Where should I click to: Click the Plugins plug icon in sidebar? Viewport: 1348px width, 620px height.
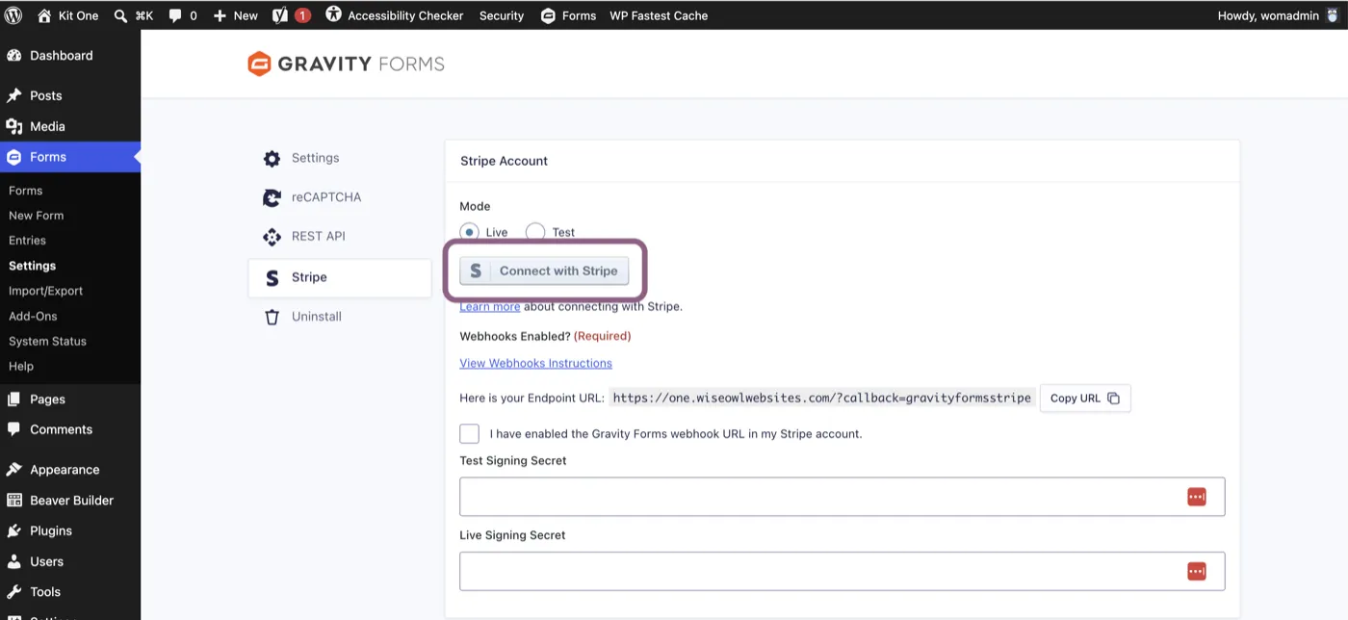coord(14,531)
